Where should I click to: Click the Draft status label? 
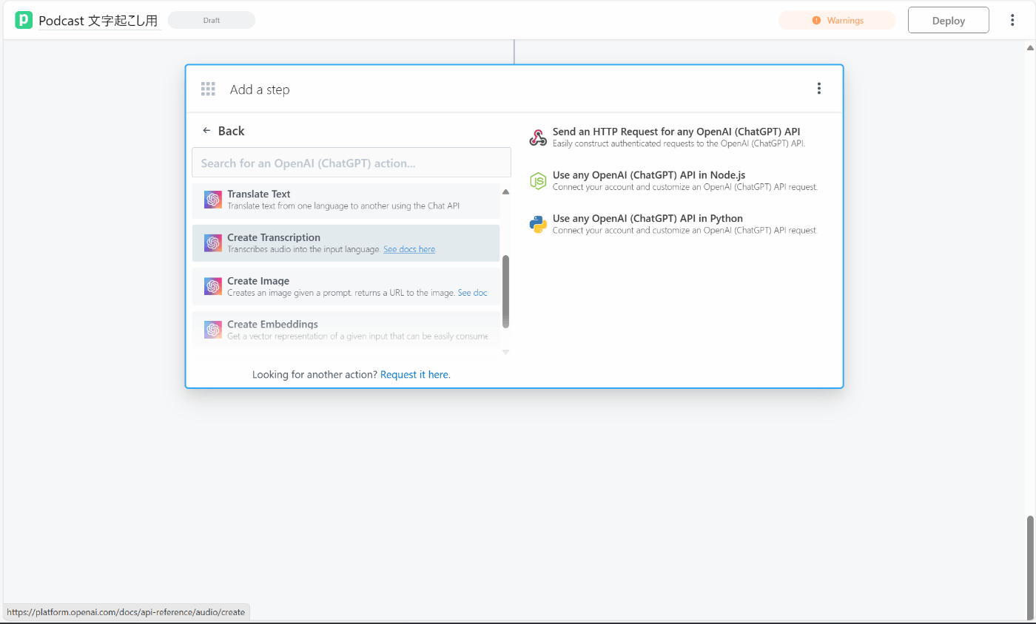(x=212, y=21)
